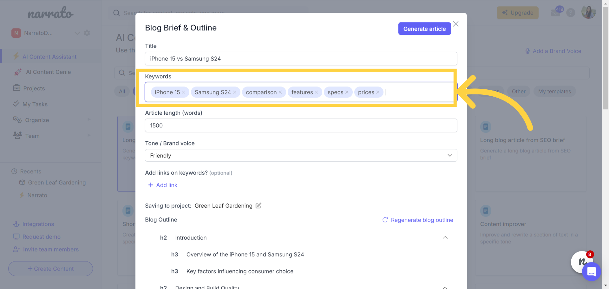Image resolution: width=609 pixels, height=289 pixels.
Task: Click the pencil icon to change the project
Action: (258, 206)
